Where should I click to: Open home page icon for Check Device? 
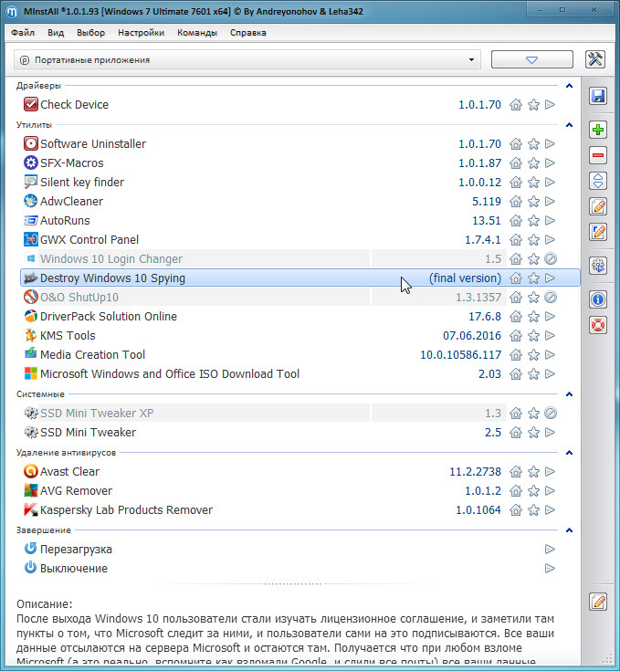(516, 105)
